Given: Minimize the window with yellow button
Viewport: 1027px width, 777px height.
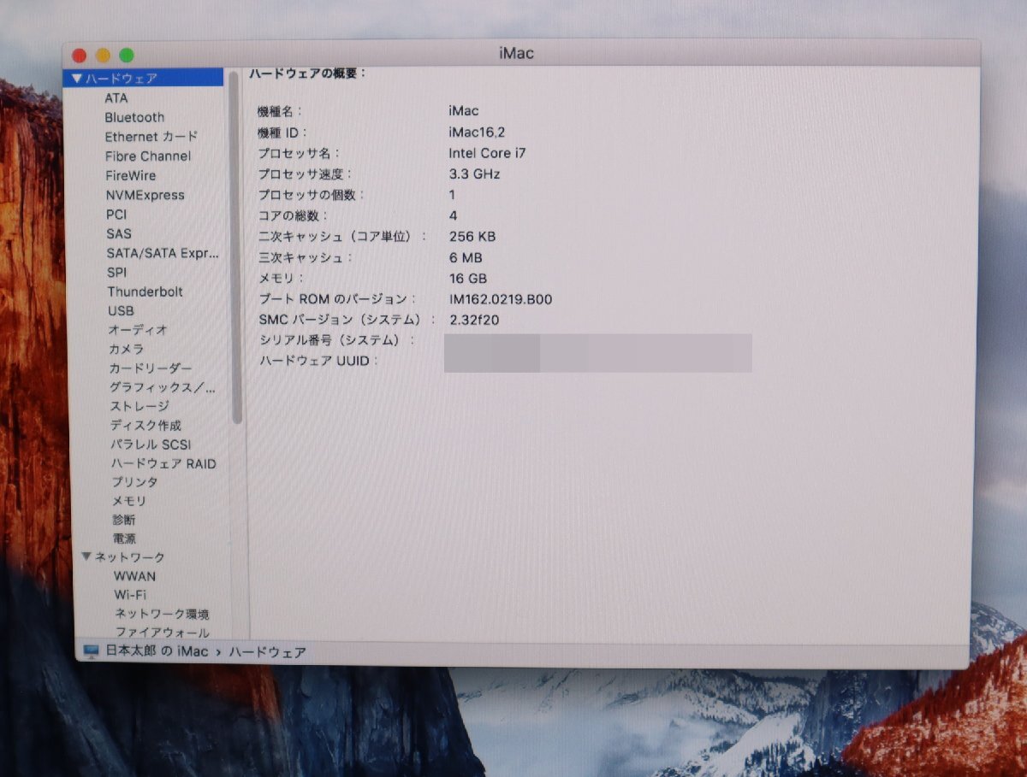Looking at the screenshot, I should click(103, 56).
